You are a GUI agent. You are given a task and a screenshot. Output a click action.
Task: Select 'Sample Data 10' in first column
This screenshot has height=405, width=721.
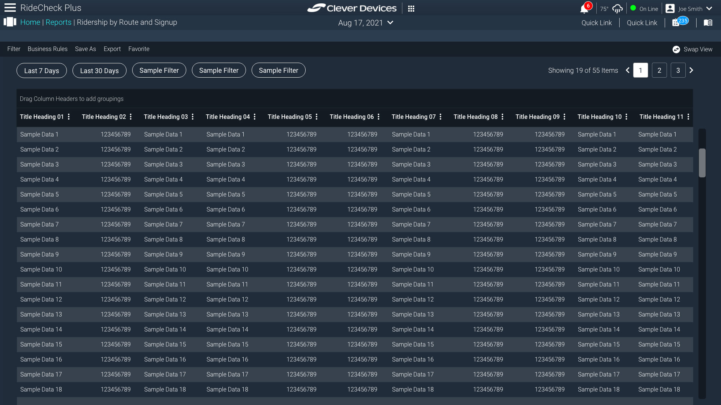coord(41,269)
